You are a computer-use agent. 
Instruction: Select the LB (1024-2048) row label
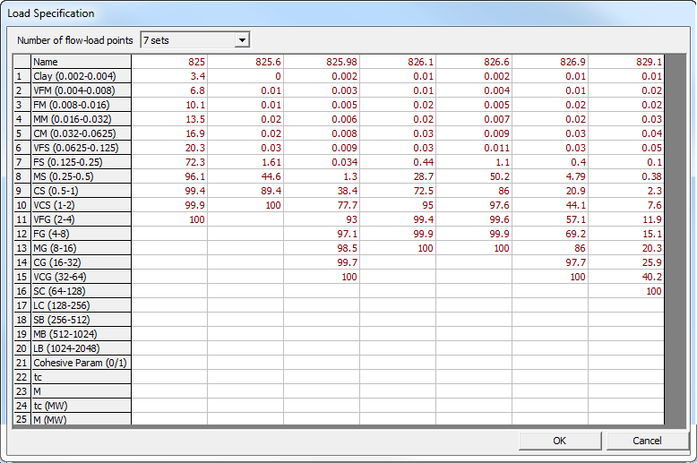tap(81, 348)
